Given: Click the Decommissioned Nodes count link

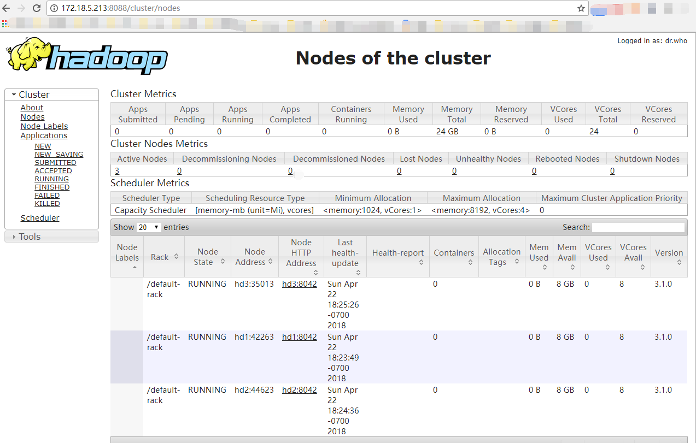Looking at the screenshot, I should (x=290, y=171).
